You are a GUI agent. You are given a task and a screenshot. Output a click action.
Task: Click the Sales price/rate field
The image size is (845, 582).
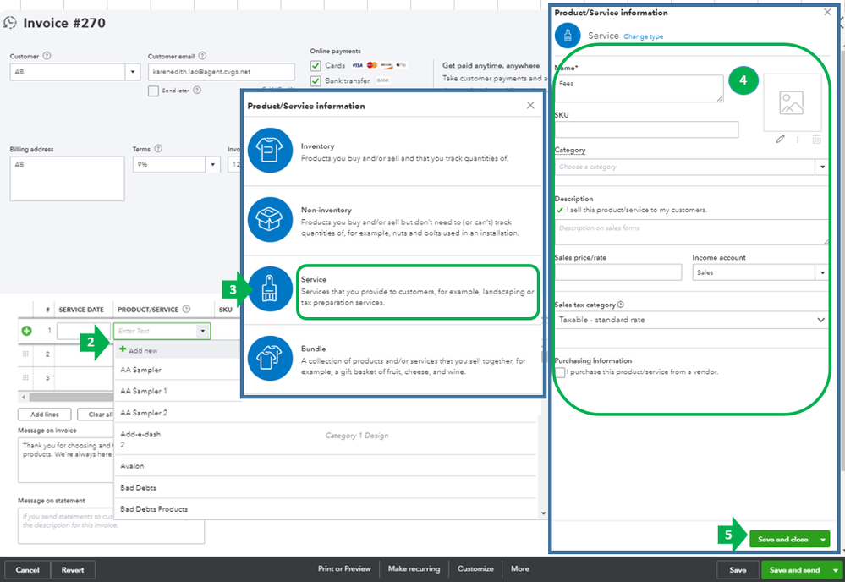click(618, 272)
